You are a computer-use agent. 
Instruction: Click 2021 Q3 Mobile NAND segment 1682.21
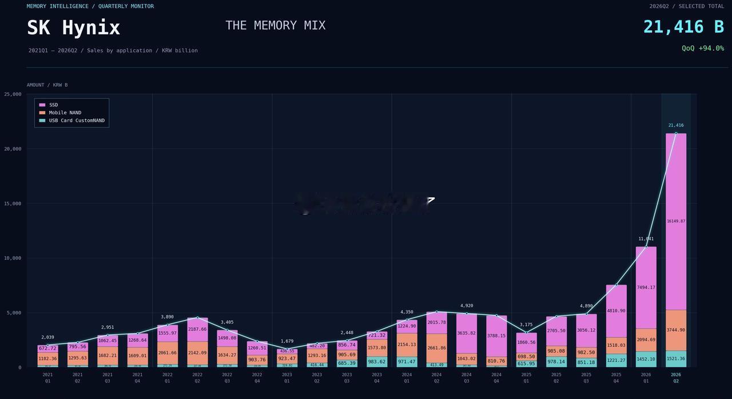pyautogui.click(x=108, y=356)
